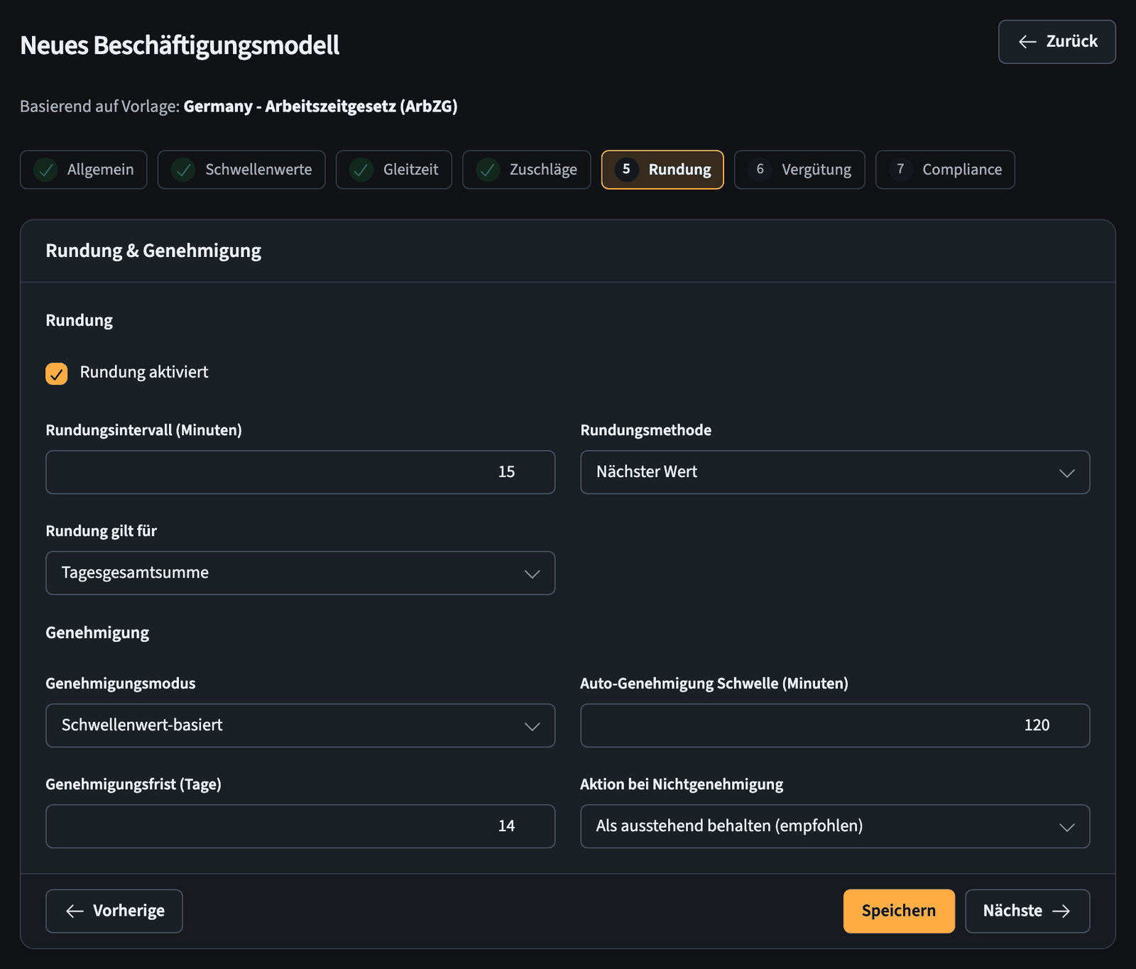This screenshot has width=1136, height=969.
Task: Save with the Speichern button
Action: pos(899,911)
